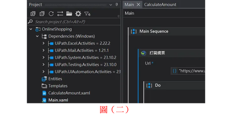Expand UiPath.System.Activities dependency

click(x=44, y=57)
